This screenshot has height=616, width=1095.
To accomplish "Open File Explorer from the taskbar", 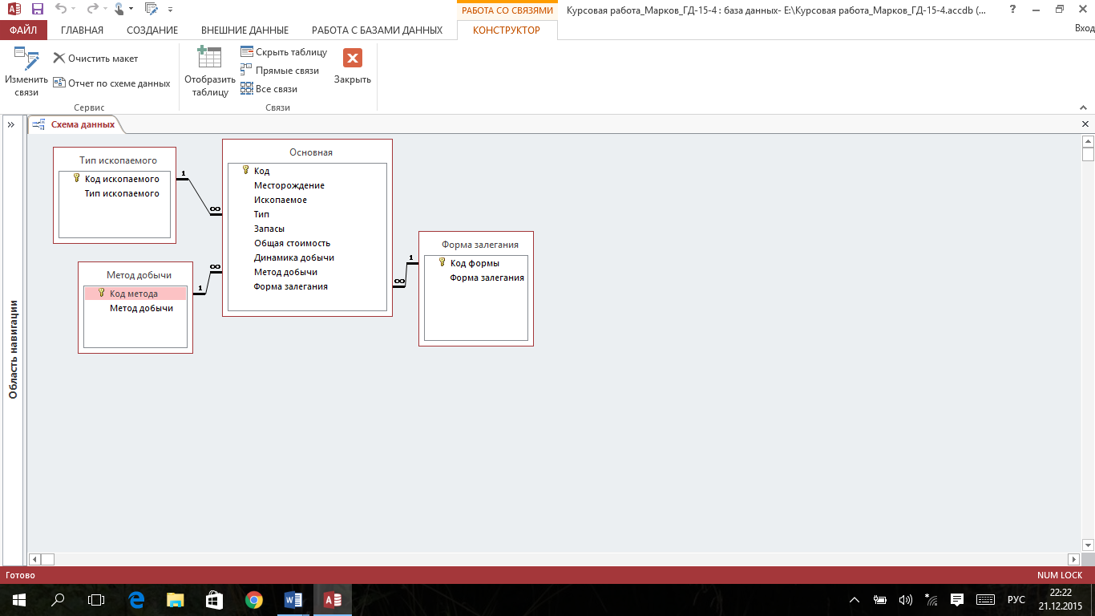I will coord(176,600).
